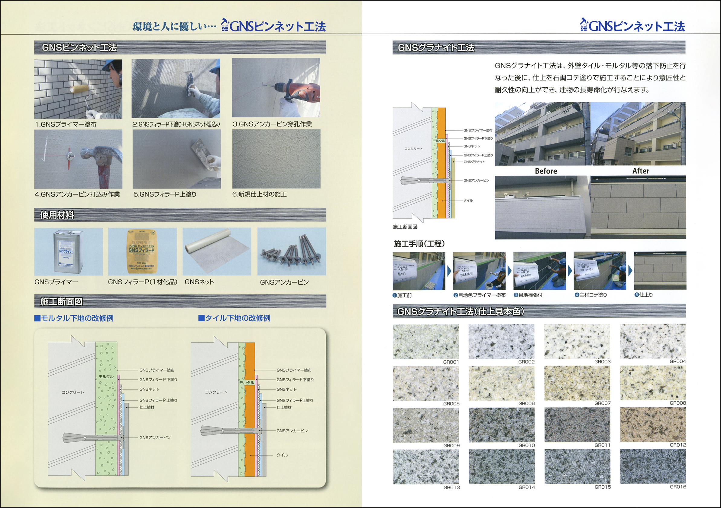Open the step 5 GNSフィラーP上塗り photo

[177, 159]
